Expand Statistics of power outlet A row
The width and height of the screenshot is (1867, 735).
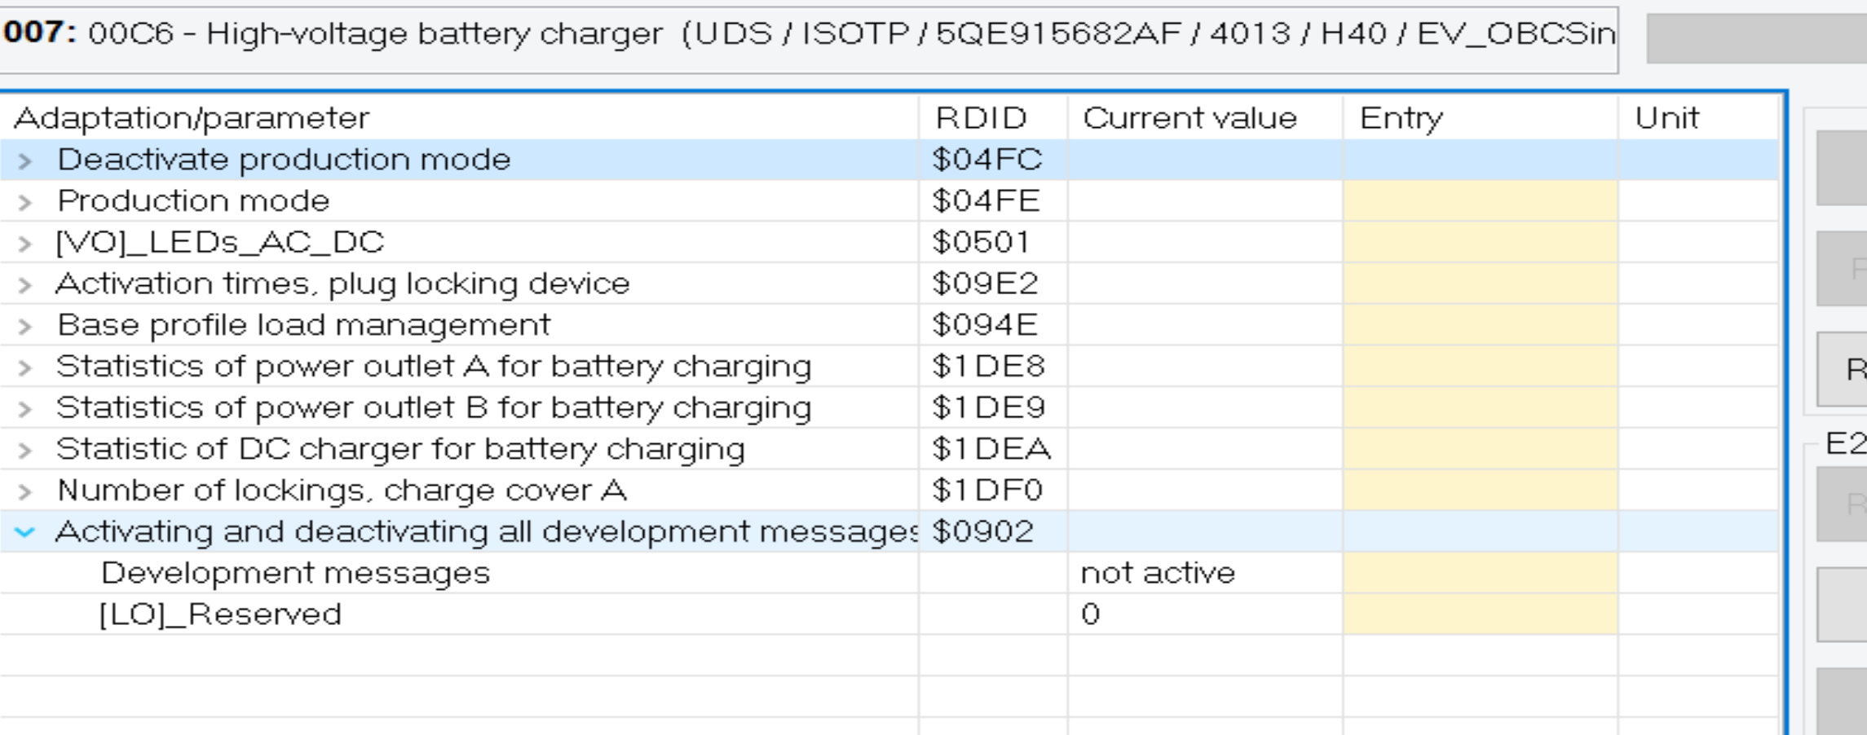[x=25, y=367]
